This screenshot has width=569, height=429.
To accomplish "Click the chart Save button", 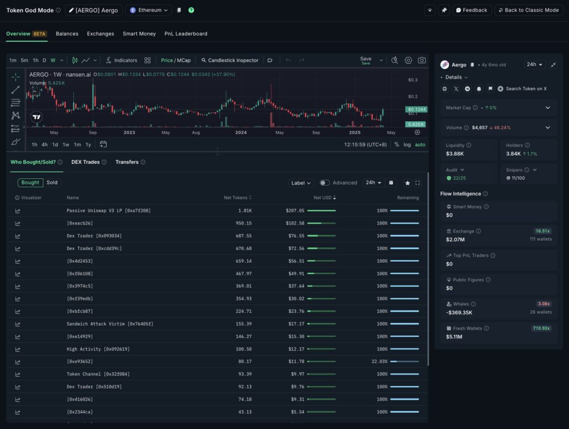I will coord(366,60).
